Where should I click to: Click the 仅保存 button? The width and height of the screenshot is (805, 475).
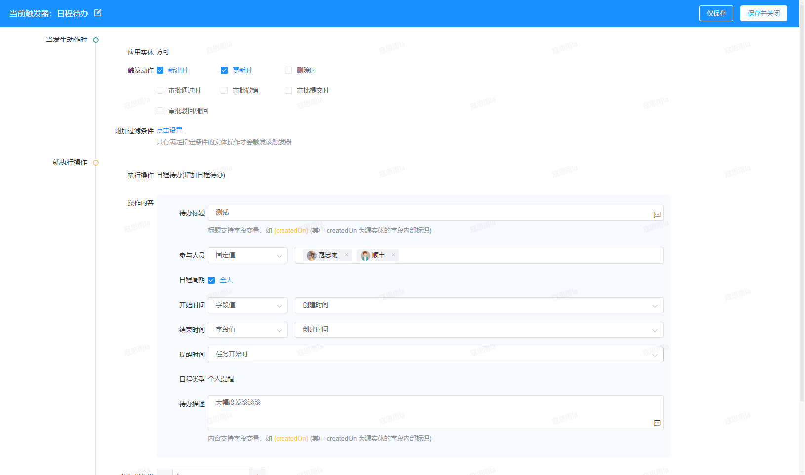coord(716,13)
